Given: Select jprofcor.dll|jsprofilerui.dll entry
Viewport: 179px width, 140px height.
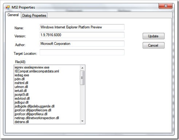Looking at the screenshot, I should pos(47,114).
